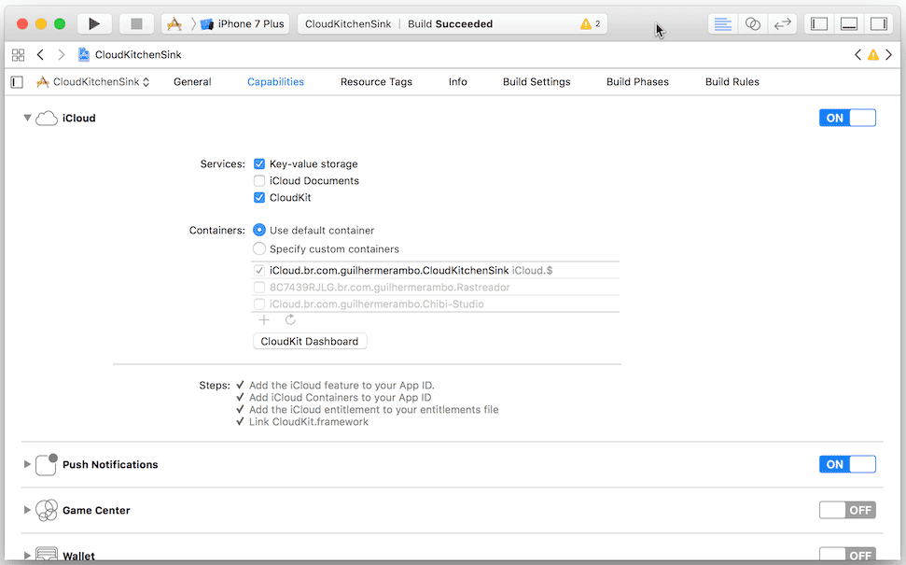Click the iCloud cloud icon

click(47, 118)
